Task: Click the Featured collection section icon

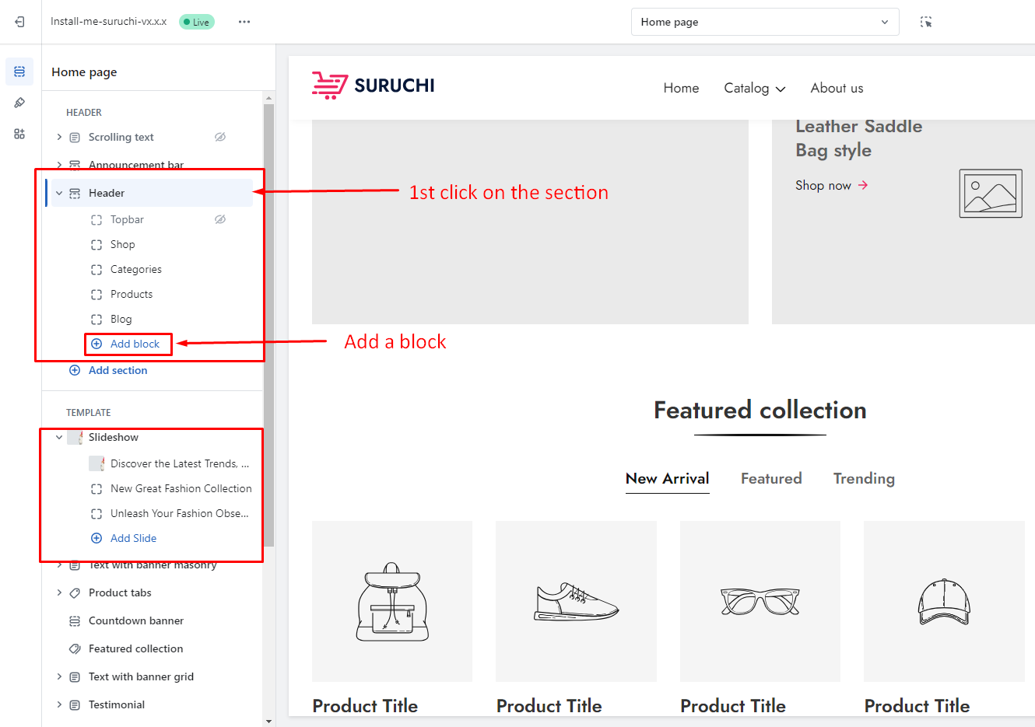Action: tap(75, 649)
